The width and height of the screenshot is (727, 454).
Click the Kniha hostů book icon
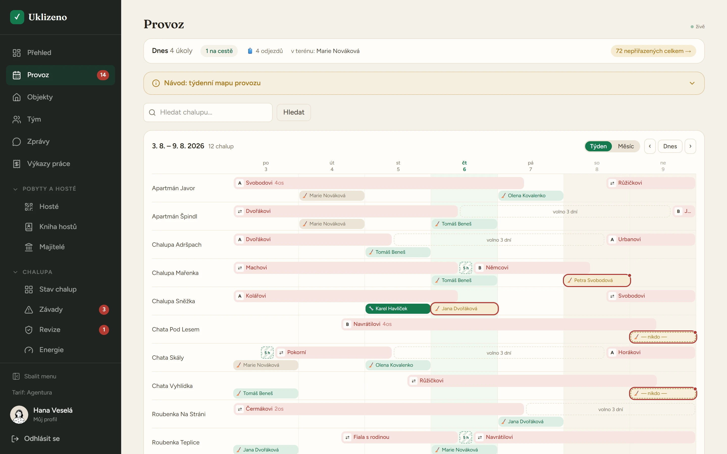tap(29, 227)
